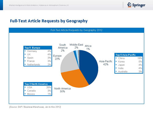
Task: Click the Top 3 North America table header
Action: coord(38,84)
